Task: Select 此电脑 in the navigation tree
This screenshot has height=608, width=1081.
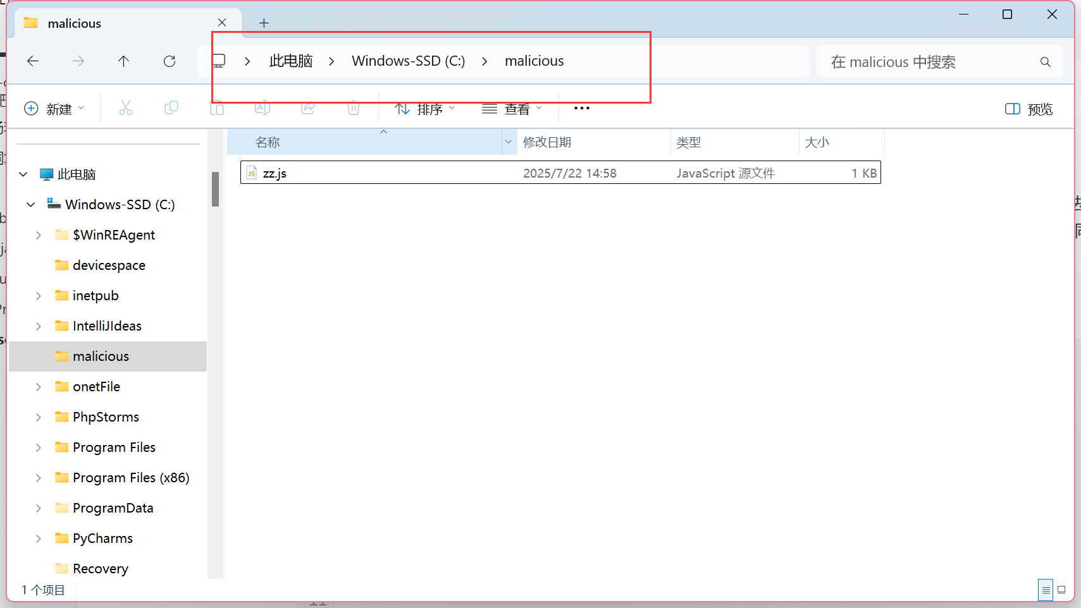Action: [x=77, y=174]
